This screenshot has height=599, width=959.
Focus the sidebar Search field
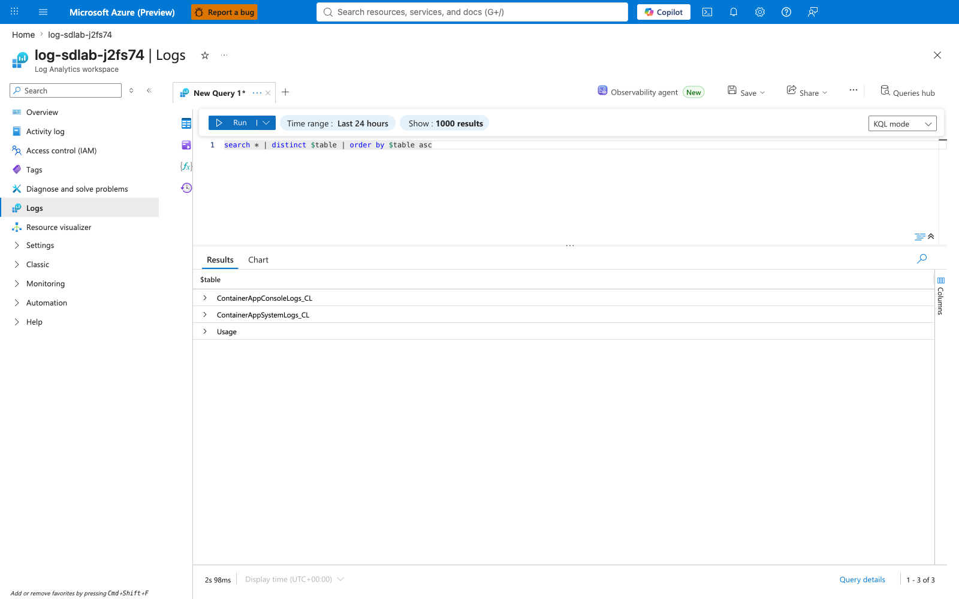coord(66,90)
